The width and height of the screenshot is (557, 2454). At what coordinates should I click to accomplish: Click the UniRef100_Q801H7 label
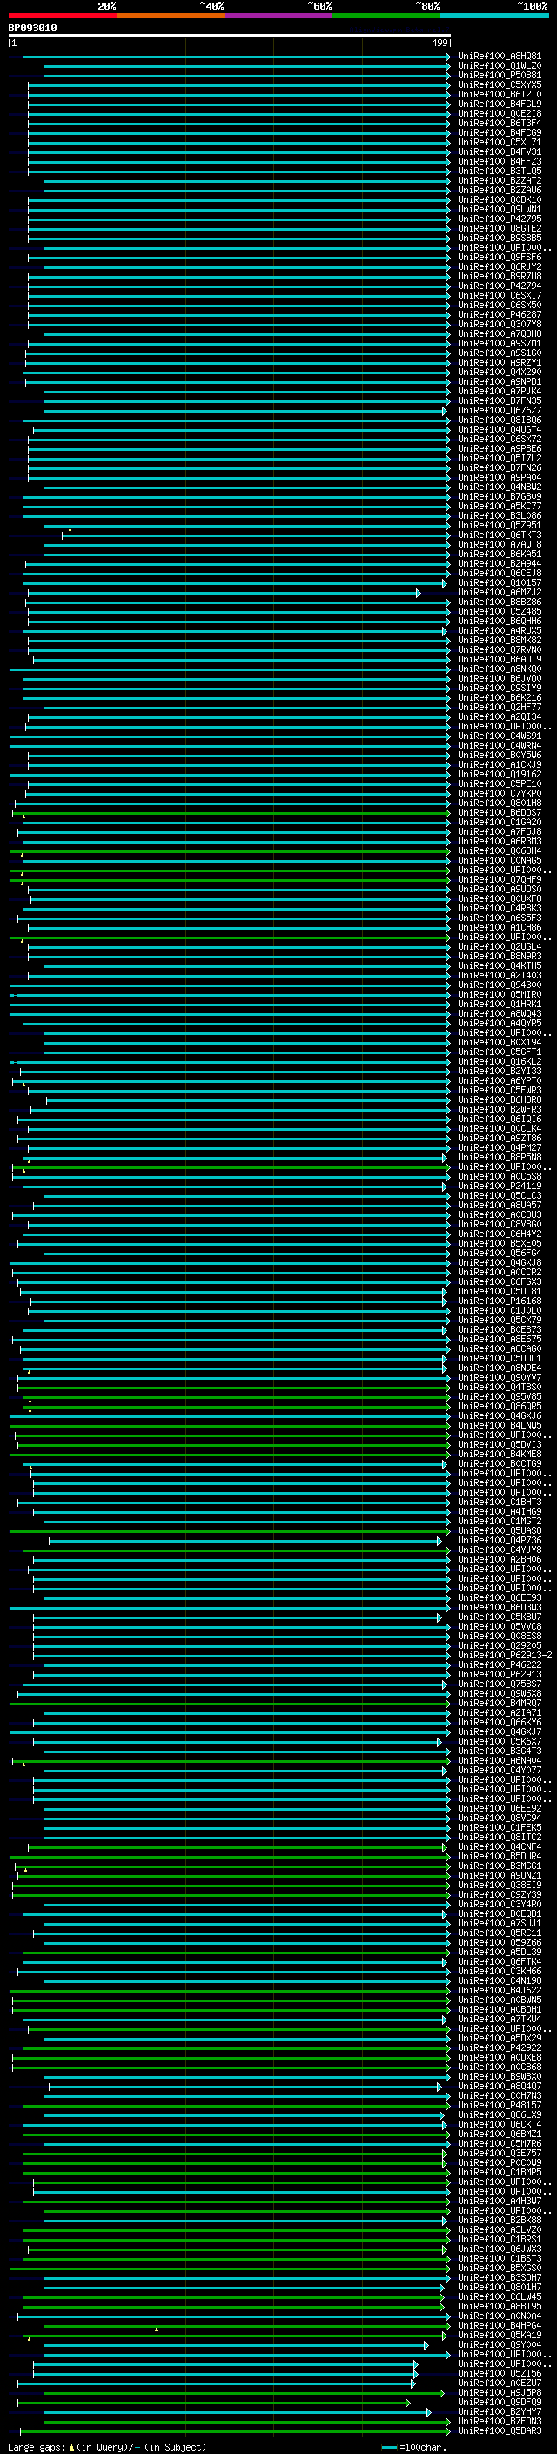499,2286
